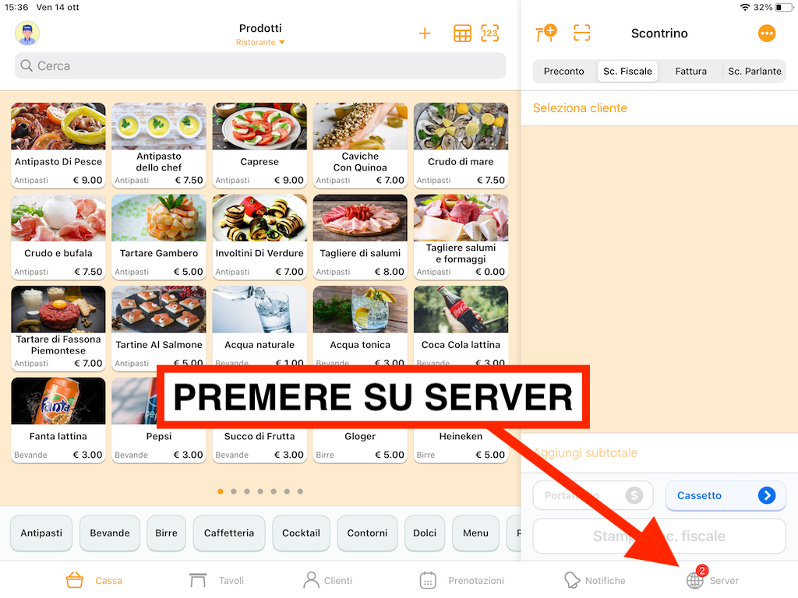798x598 pixels.
Task: Add a new product with plus icon
Action: coord(425,33)
